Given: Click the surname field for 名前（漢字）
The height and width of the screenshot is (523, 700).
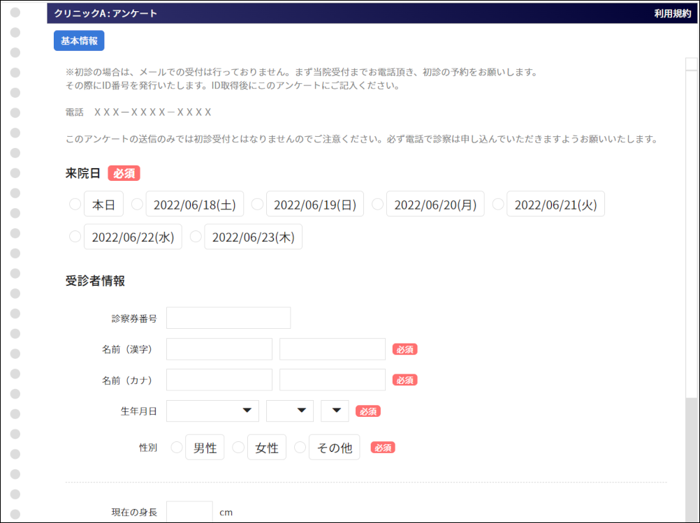Looking at the screenshot, I should [x=219, y=348].
